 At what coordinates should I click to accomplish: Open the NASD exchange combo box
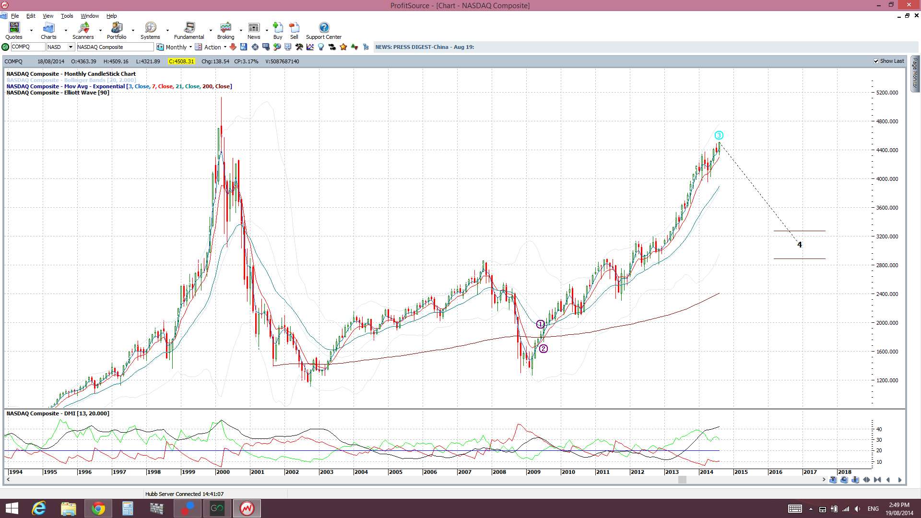pos(60,47)
